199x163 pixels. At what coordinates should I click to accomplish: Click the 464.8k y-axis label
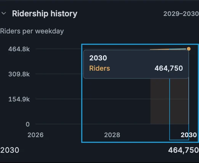[19, 49]
